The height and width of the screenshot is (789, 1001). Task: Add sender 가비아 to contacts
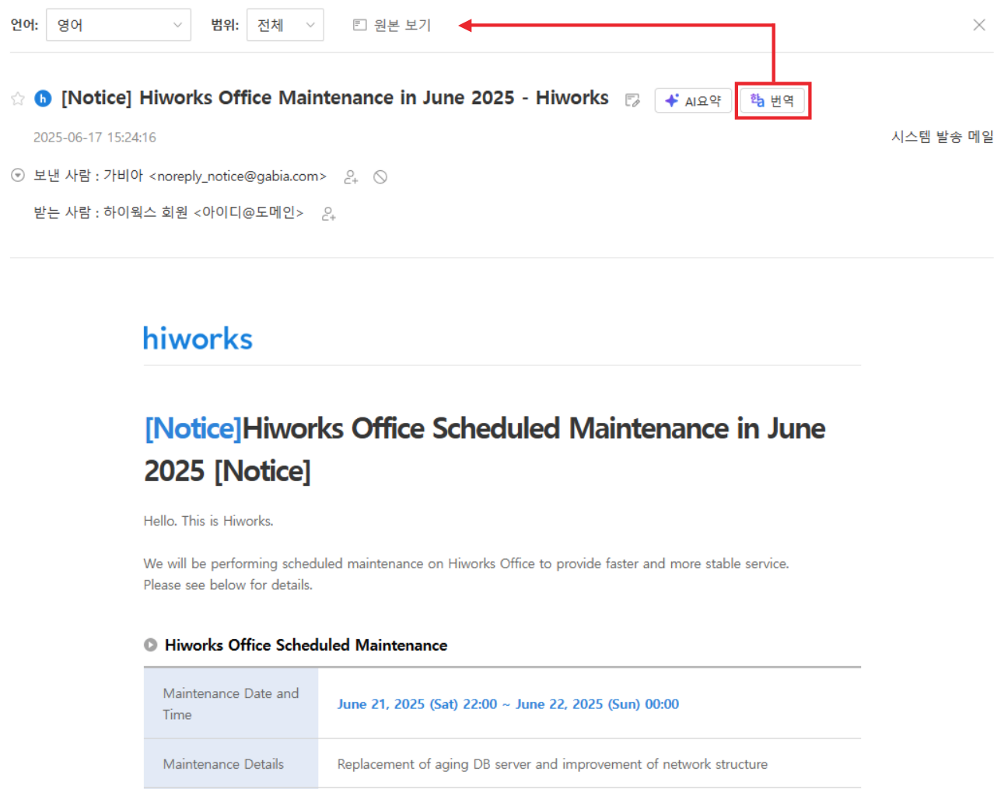point(351,177)
